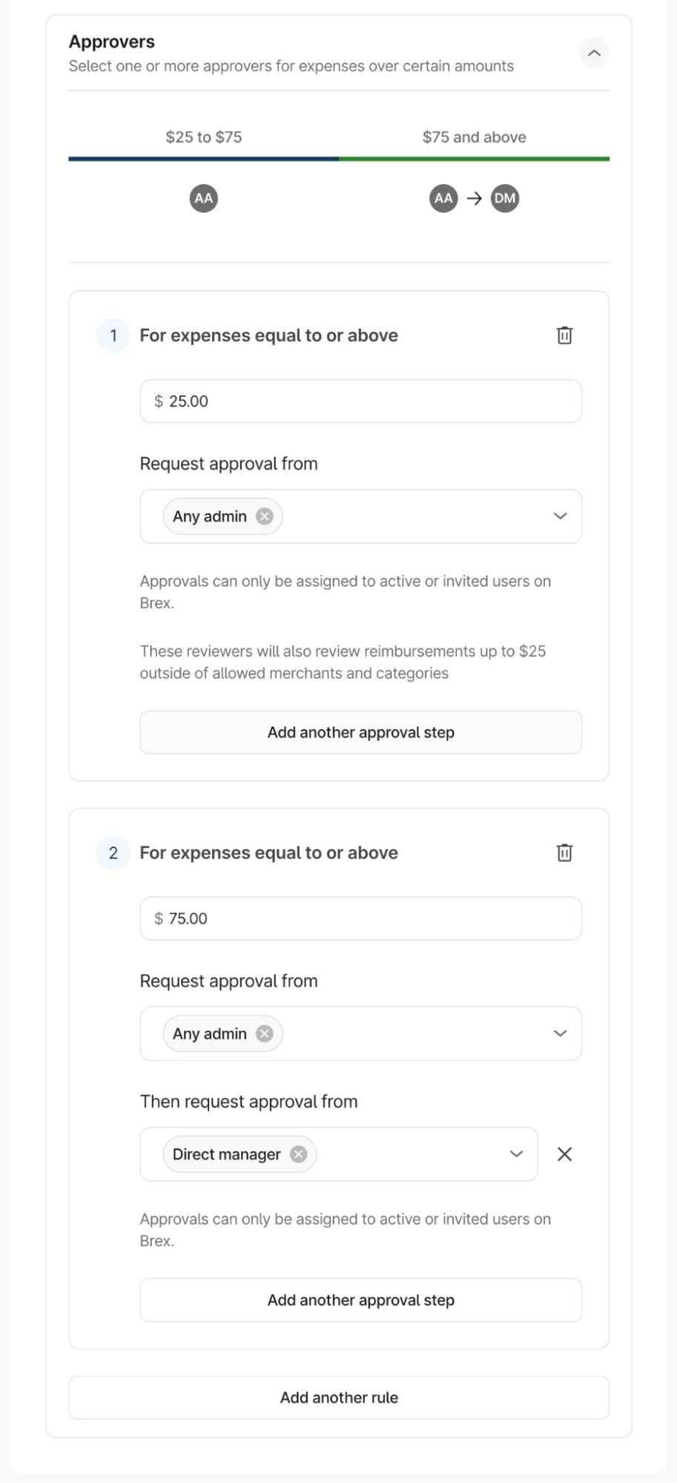Remove Any admin chip in rule 2
This screenshot has height=1483, width=677.
[265, 1033]
